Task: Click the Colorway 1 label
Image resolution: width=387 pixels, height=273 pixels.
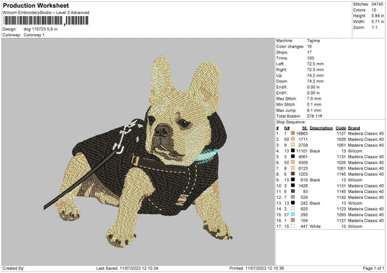Action: pos(32,35)
